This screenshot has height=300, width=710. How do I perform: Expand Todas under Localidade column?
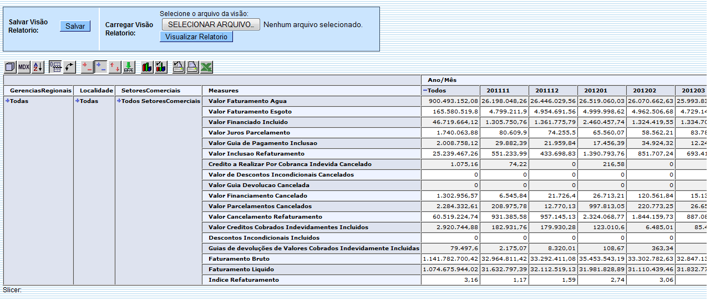(77, 101)
